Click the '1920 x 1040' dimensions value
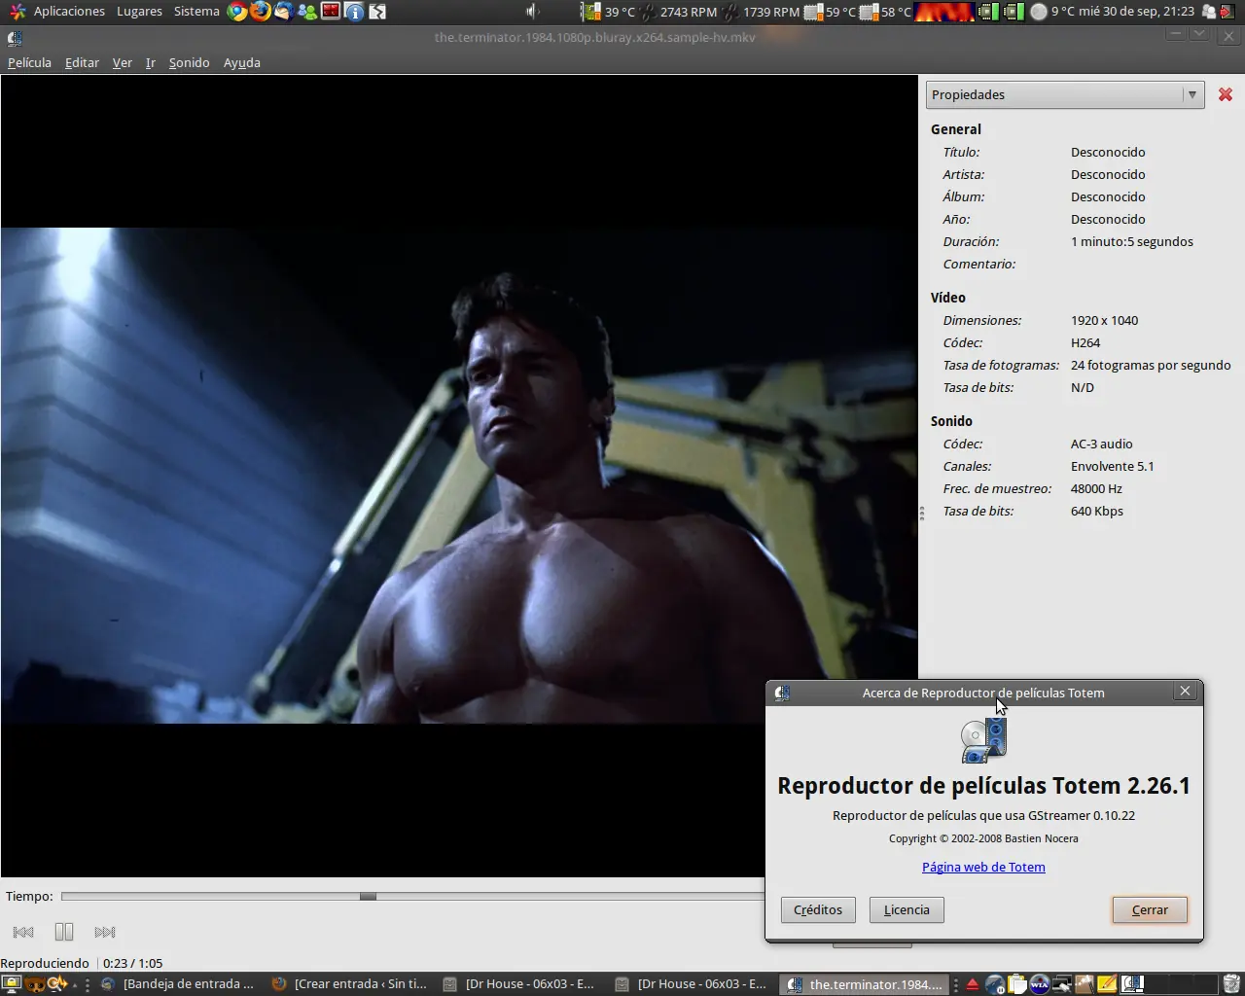Screen dimensions: 1245x996 (x=1104, y=320)
